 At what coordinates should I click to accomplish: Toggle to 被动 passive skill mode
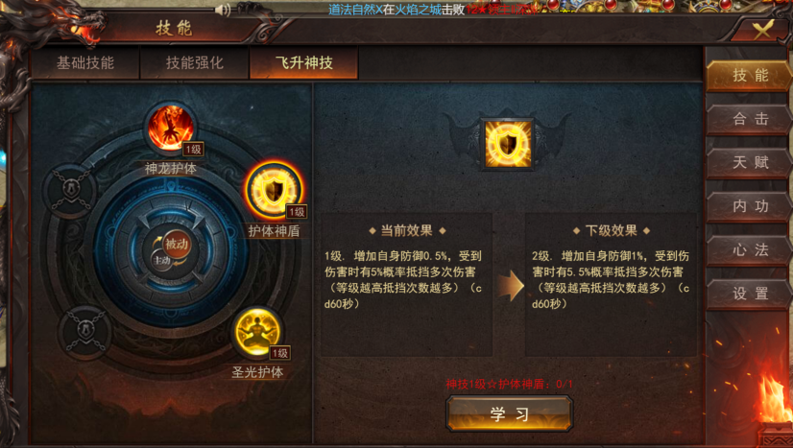click(177, 245)
